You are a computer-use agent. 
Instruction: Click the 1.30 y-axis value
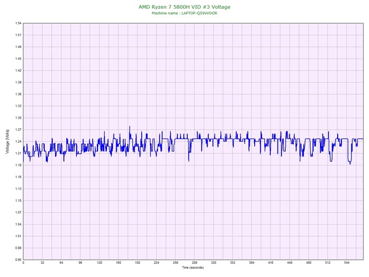click(18, 118)
